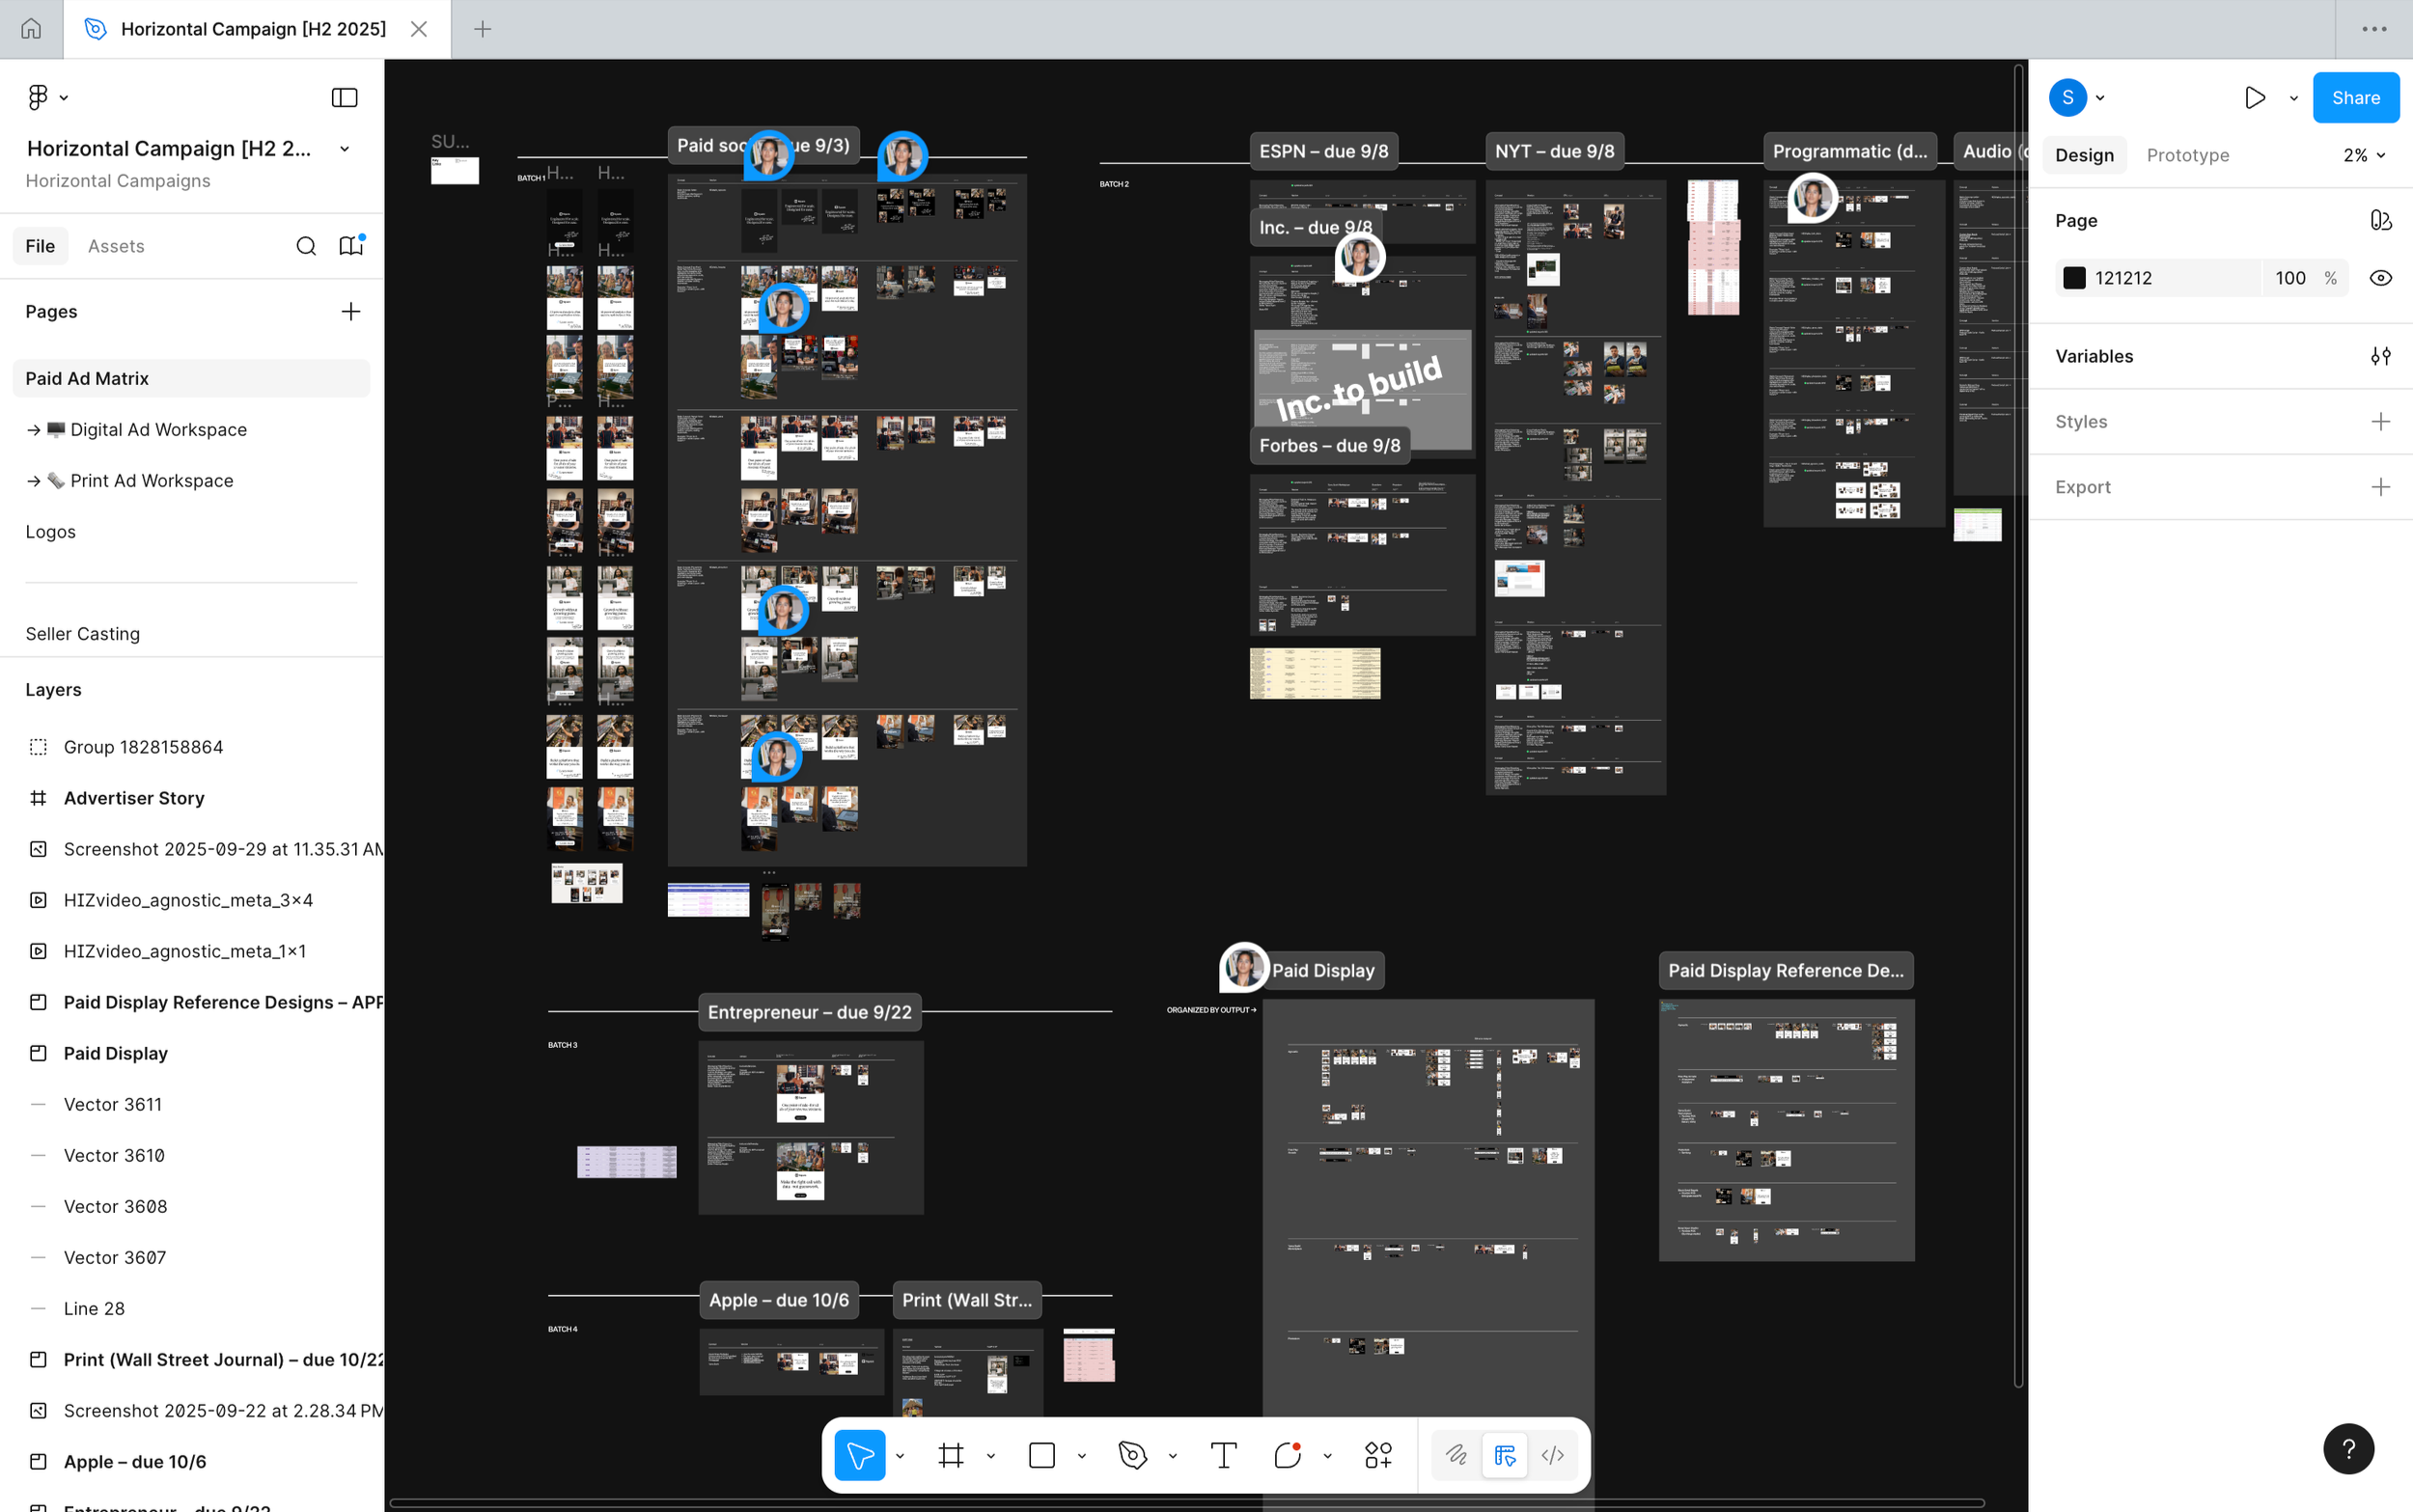Click the page background color swatch
This screenshot has width=2413, height=1512.
(2074, 278)
